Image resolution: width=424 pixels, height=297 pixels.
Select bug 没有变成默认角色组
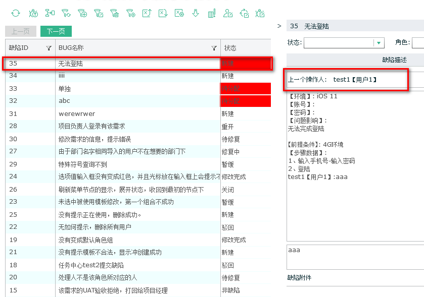pyautogui.click(x=138, y=240)
